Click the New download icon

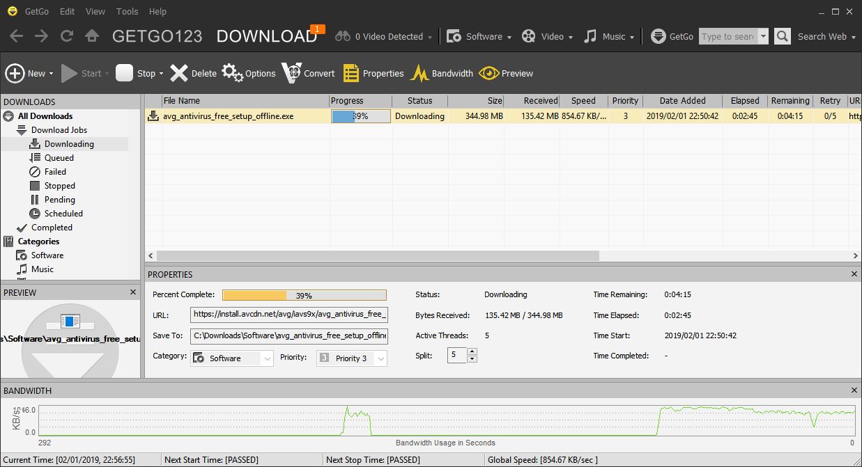click(15, 72)
